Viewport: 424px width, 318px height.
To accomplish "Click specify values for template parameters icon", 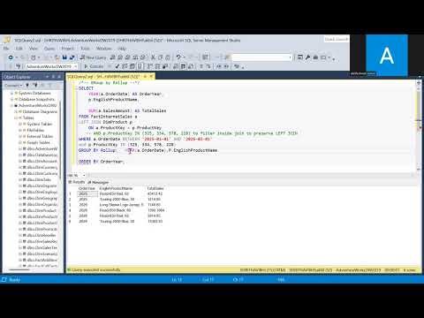I will click(x=237, y=66).
